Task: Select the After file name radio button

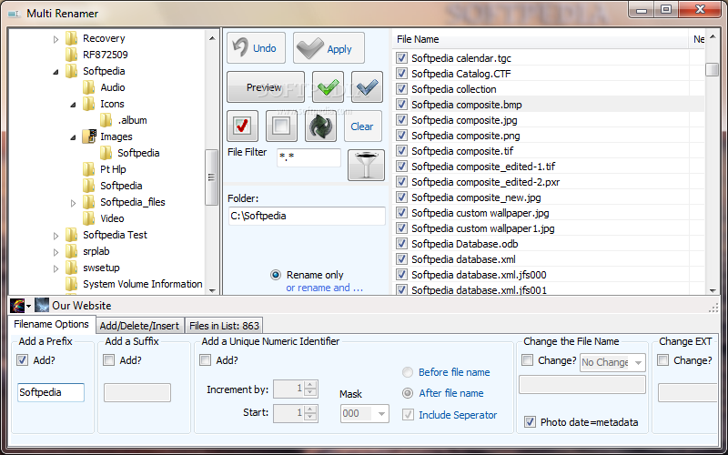Action: [x=408, y=393]
